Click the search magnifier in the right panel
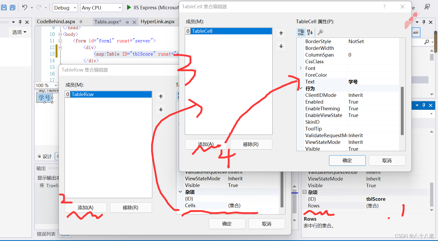This screenshot has height=241, width=438. (x=427, y=42)
